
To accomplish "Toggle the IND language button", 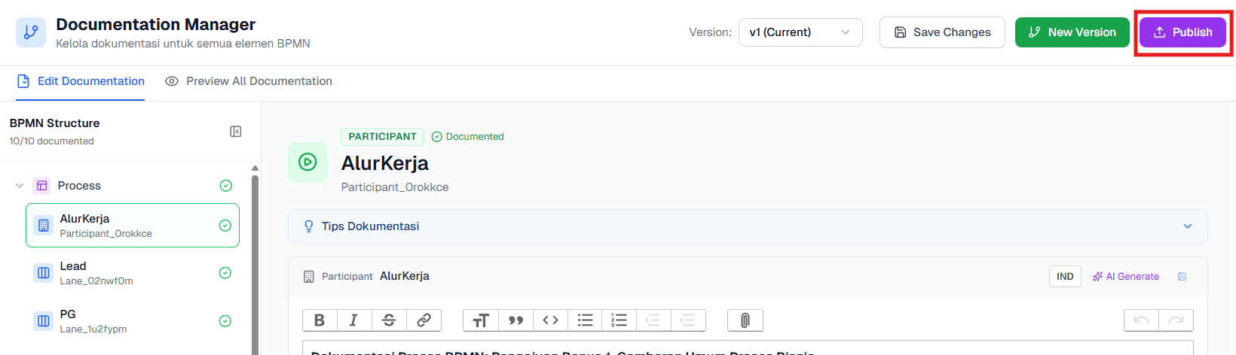I will pyautogui.click(x=1065, y=277).
